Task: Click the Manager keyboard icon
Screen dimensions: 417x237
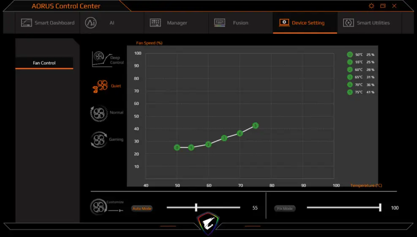Action: tap(155, 22)
